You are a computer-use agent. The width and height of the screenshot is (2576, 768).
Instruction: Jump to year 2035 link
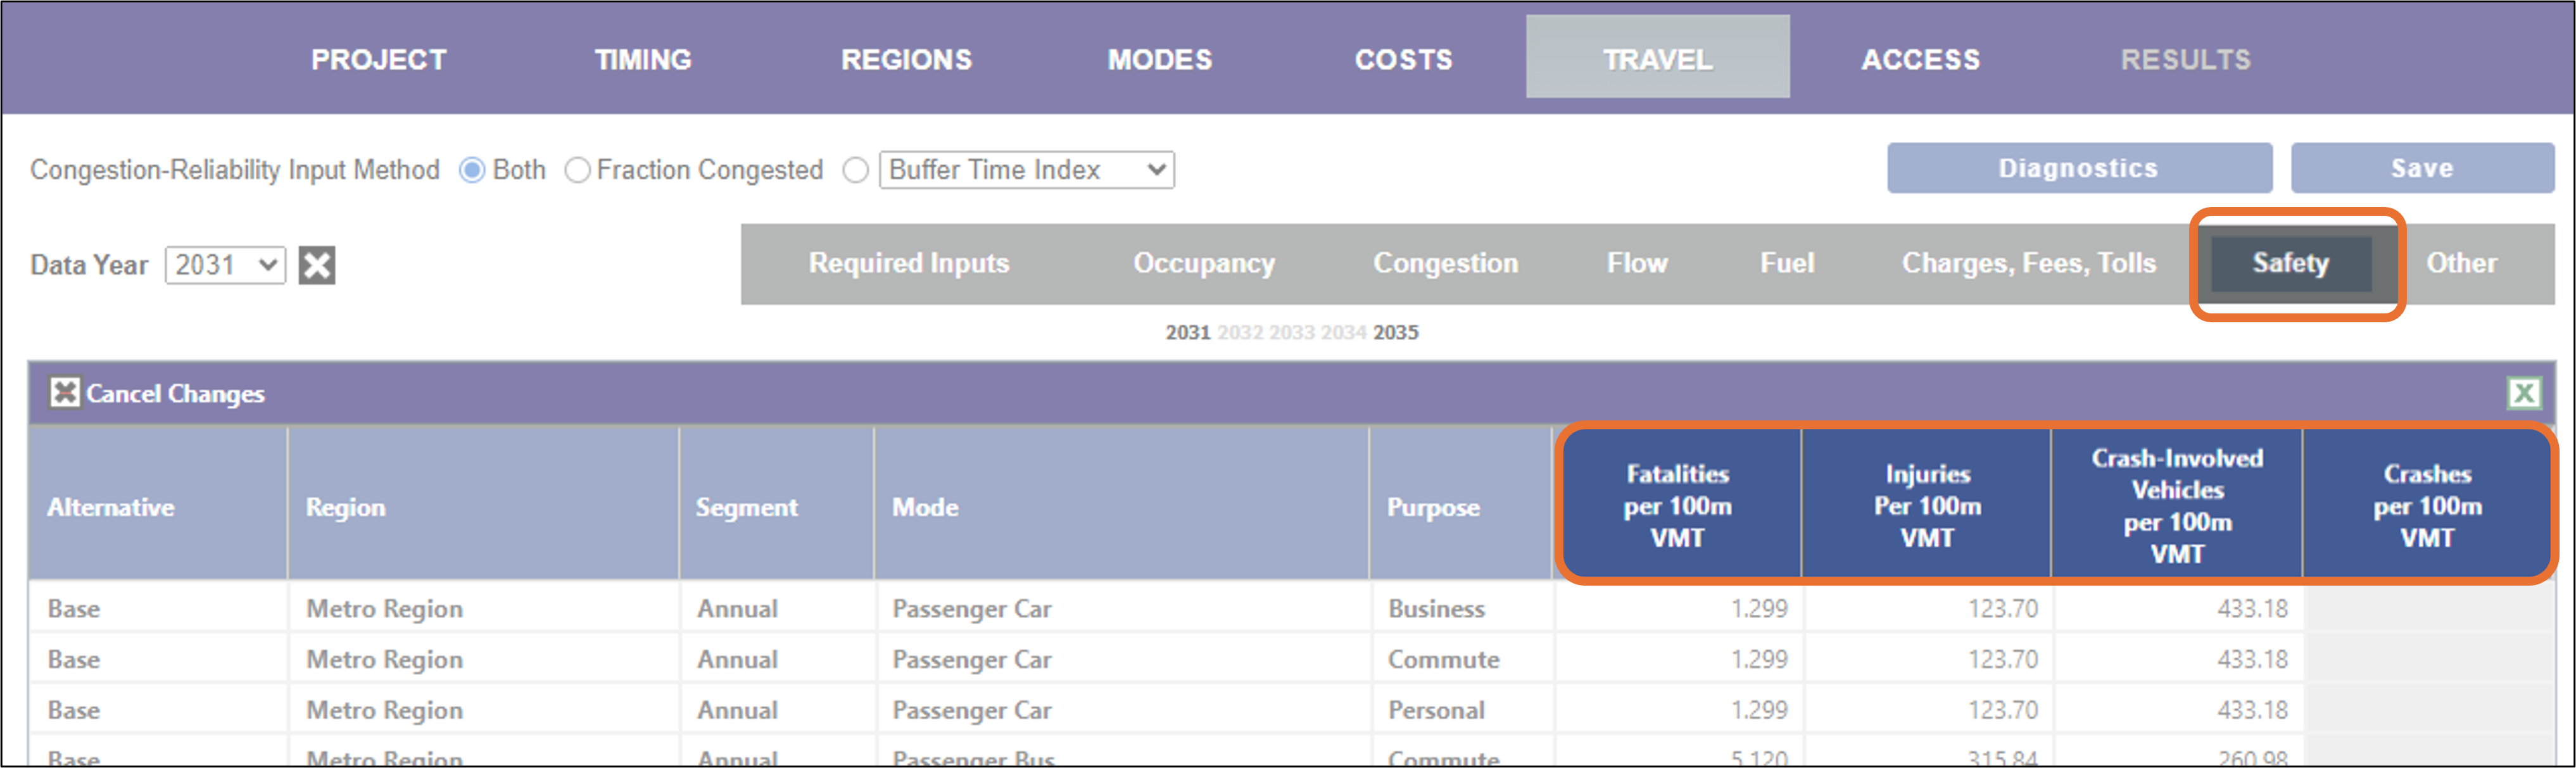pyautogui.click(x=1395, y=332)
